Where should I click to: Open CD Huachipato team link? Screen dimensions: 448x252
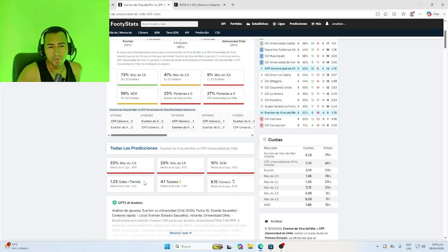coord(275,56)
